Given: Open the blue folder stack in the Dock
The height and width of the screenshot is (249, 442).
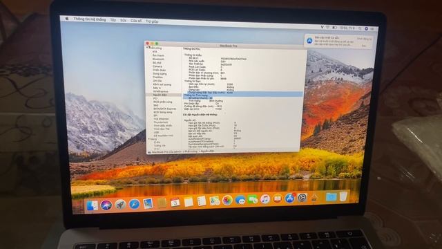Looking at the screenshot, I should point(331,196).
